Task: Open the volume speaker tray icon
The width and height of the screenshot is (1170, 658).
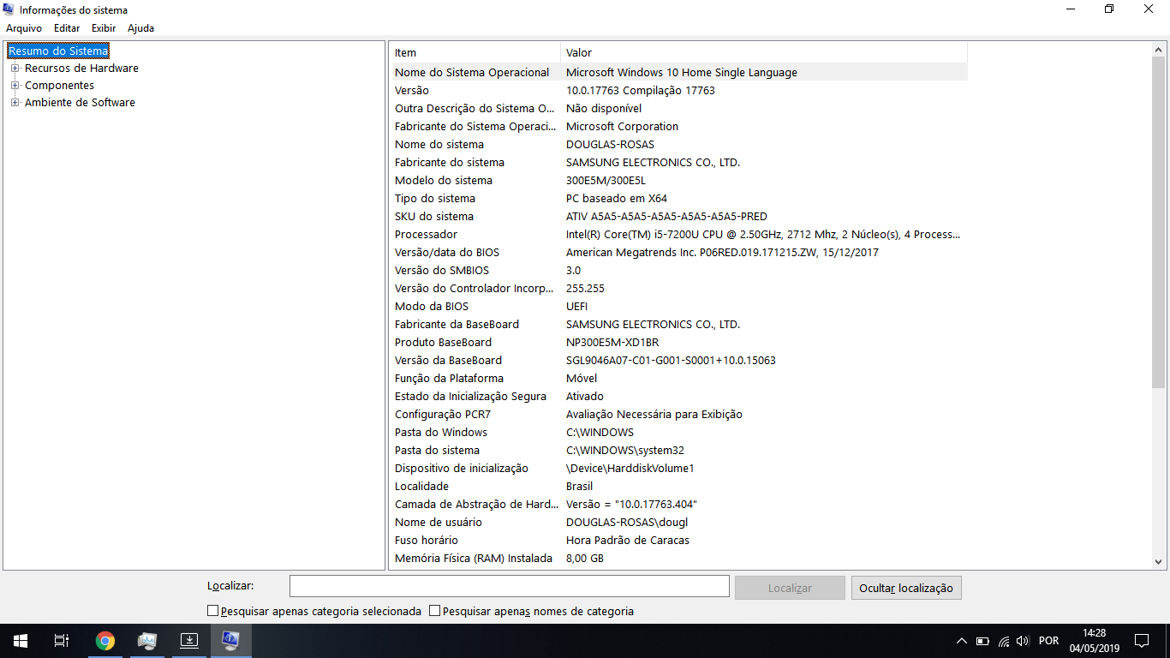Action: pos(1022,641)
